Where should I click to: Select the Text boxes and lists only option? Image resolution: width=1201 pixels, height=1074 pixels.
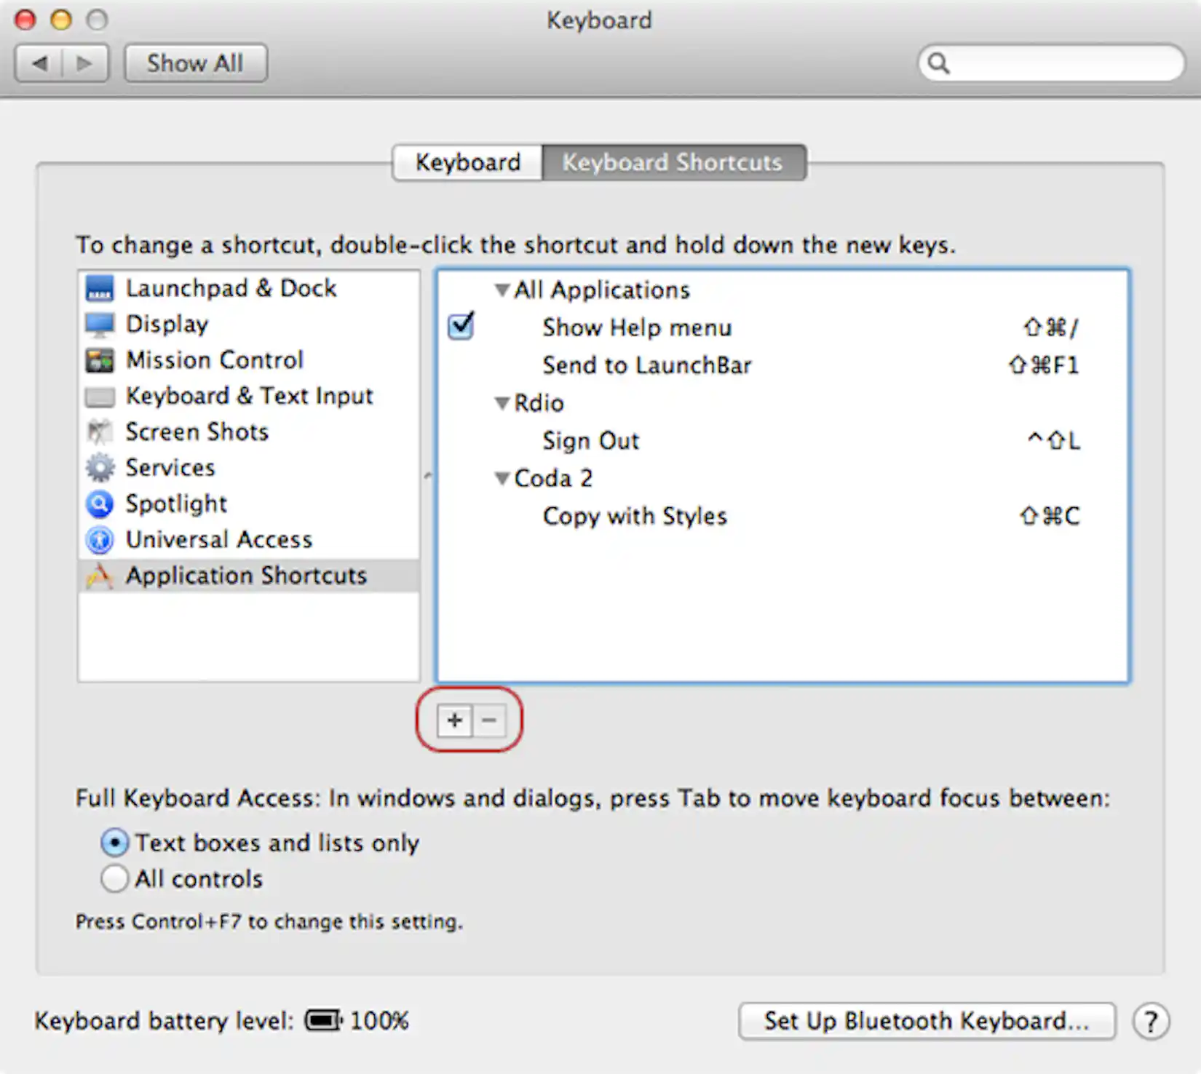[x=114, y=843]
